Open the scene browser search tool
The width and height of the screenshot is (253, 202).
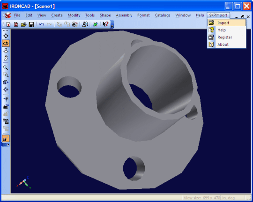click(85, 24)
